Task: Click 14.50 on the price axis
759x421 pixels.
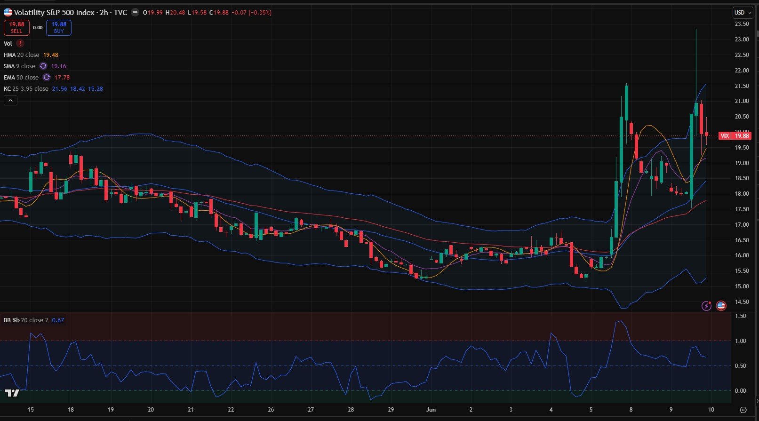Action: click(742, 302)
